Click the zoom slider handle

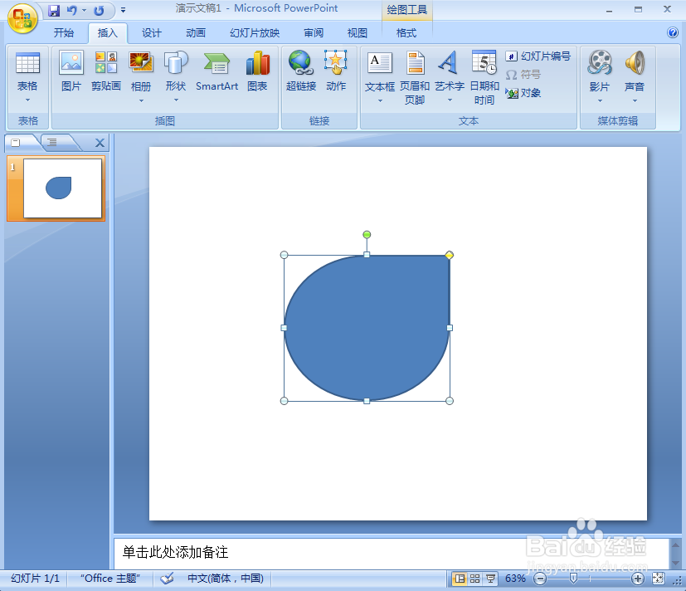tap(573, 579)
